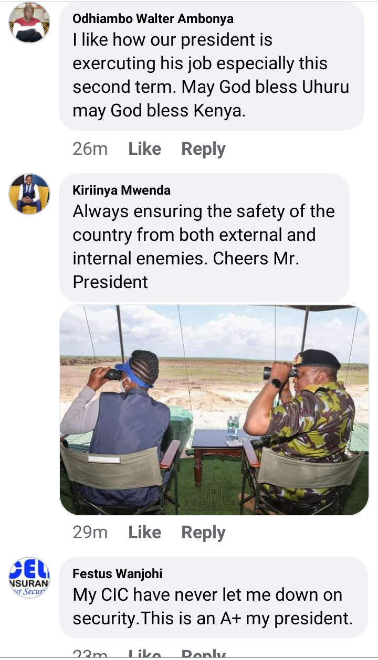
Task: Open the attached photo of men with binoculars
Action: [214, 410]
